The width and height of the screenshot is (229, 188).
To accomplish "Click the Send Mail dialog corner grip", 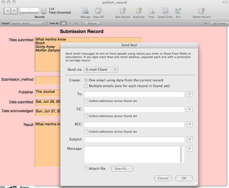I will click(x=196, y=184).
